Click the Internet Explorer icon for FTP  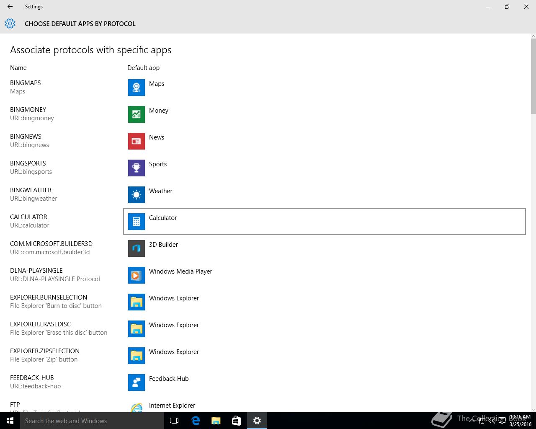137,407
